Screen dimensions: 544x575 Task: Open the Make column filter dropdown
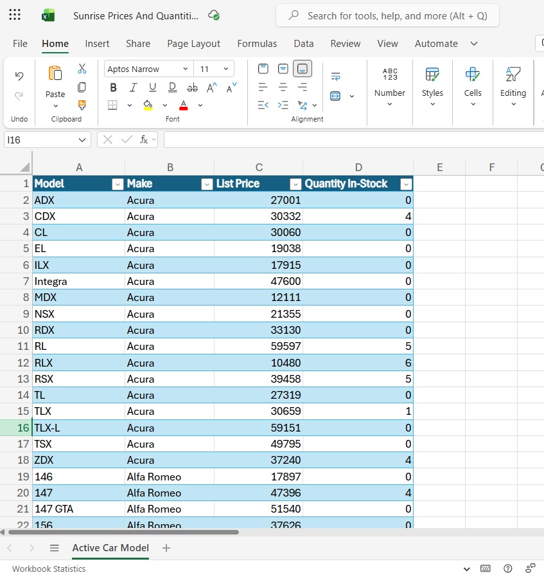pyautogui.click(x=207, y=185)
